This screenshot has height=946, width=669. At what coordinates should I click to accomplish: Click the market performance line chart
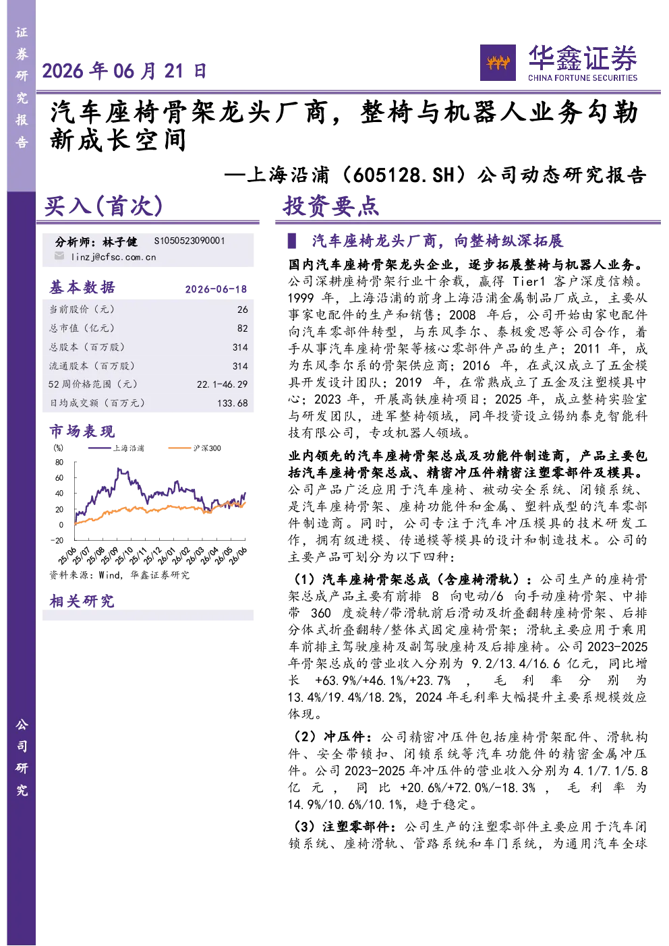(150, 503)
